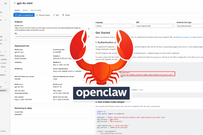Select the Details tab
The width and height of the screenshot is (203, 135).
tap(17, 10)
